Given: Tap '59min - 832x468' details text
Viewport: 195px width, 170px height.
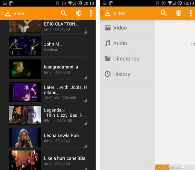Looking at the screenshot, I should pos(58,121).
